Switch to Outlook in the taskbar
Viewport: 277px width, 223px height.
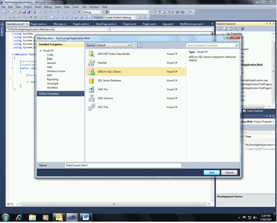59,217
